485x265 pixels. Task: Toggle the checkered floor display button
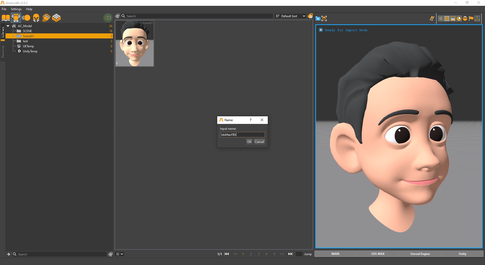453,18
